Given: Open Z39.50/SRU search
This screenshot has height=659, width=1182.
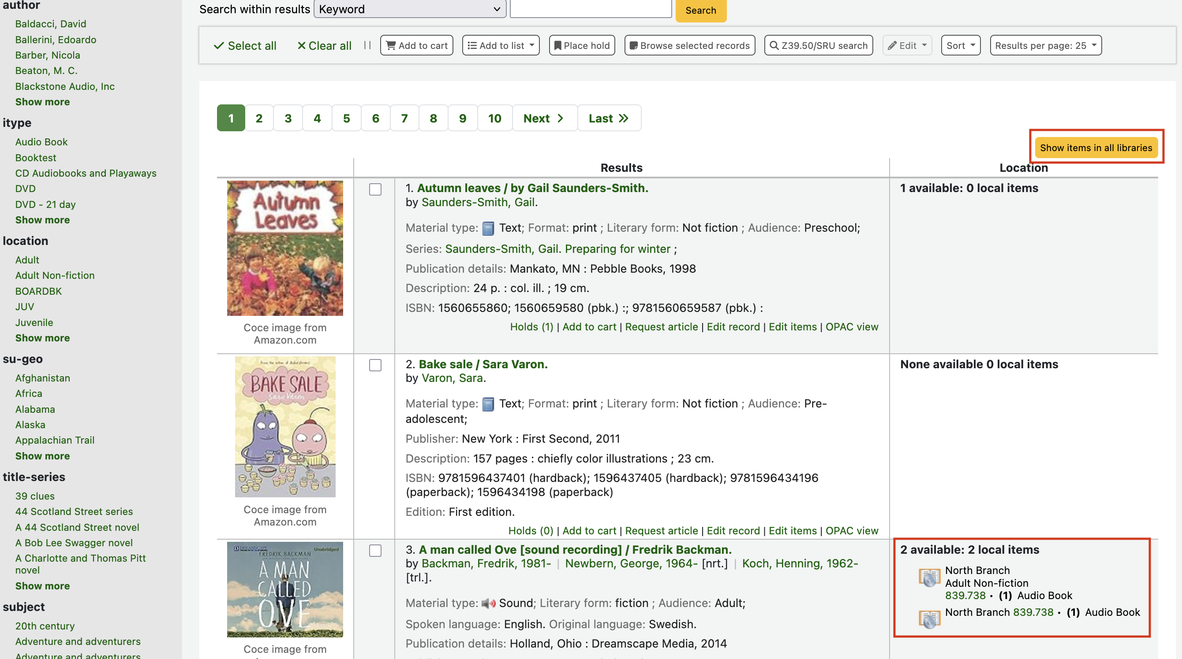Looking at the screenshot, I should coord(818,45).
